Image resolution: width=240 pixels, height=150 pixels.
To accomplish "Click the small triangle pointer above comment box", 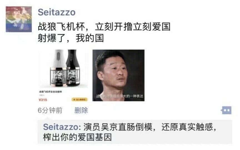I will [47, 119].
